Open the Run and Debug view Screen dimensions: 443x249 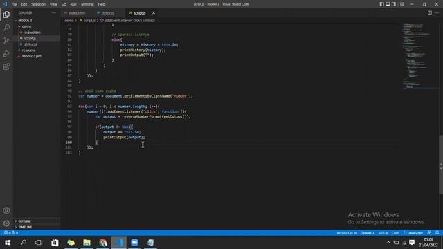pos(6,54)
